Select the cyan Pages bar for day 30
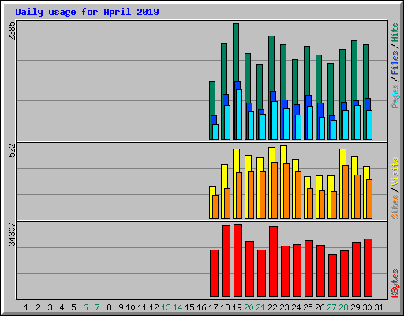Screen dimensions: 404x316 369,125
